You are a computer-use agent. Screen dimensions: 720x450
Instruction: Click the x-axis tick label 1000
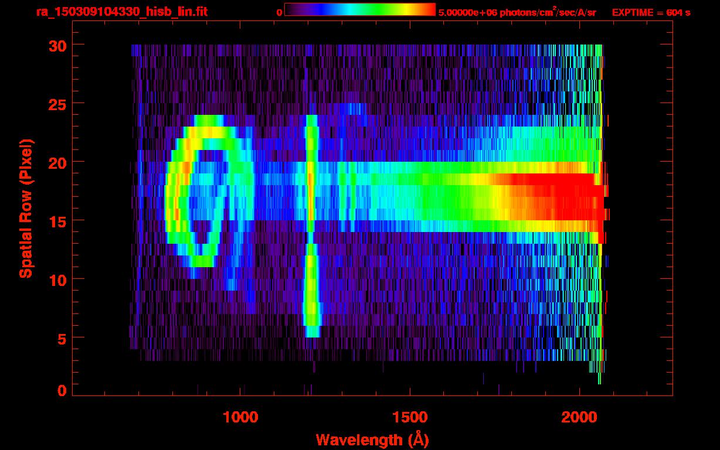(240, 417)
